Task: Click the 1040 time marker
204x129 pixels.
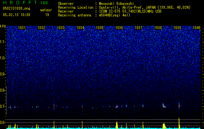Action: [x=197, y=27]
